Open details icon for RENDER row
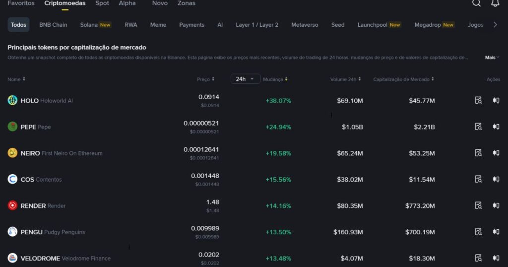Screen dimensions: 508x267 [478, 205]
